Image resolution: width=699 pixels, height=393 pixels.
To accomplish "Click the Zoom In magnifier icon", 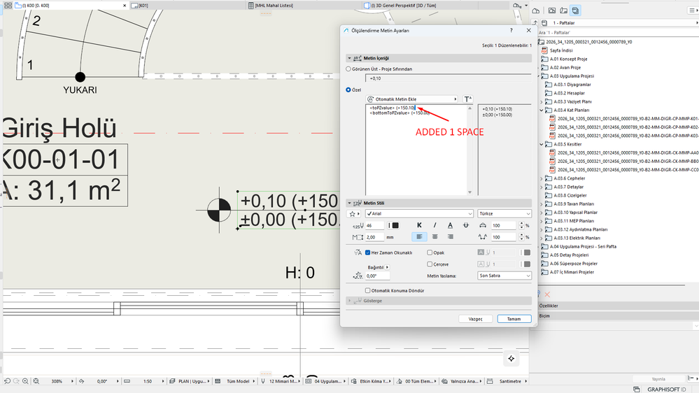I will (x=25, y=381).
